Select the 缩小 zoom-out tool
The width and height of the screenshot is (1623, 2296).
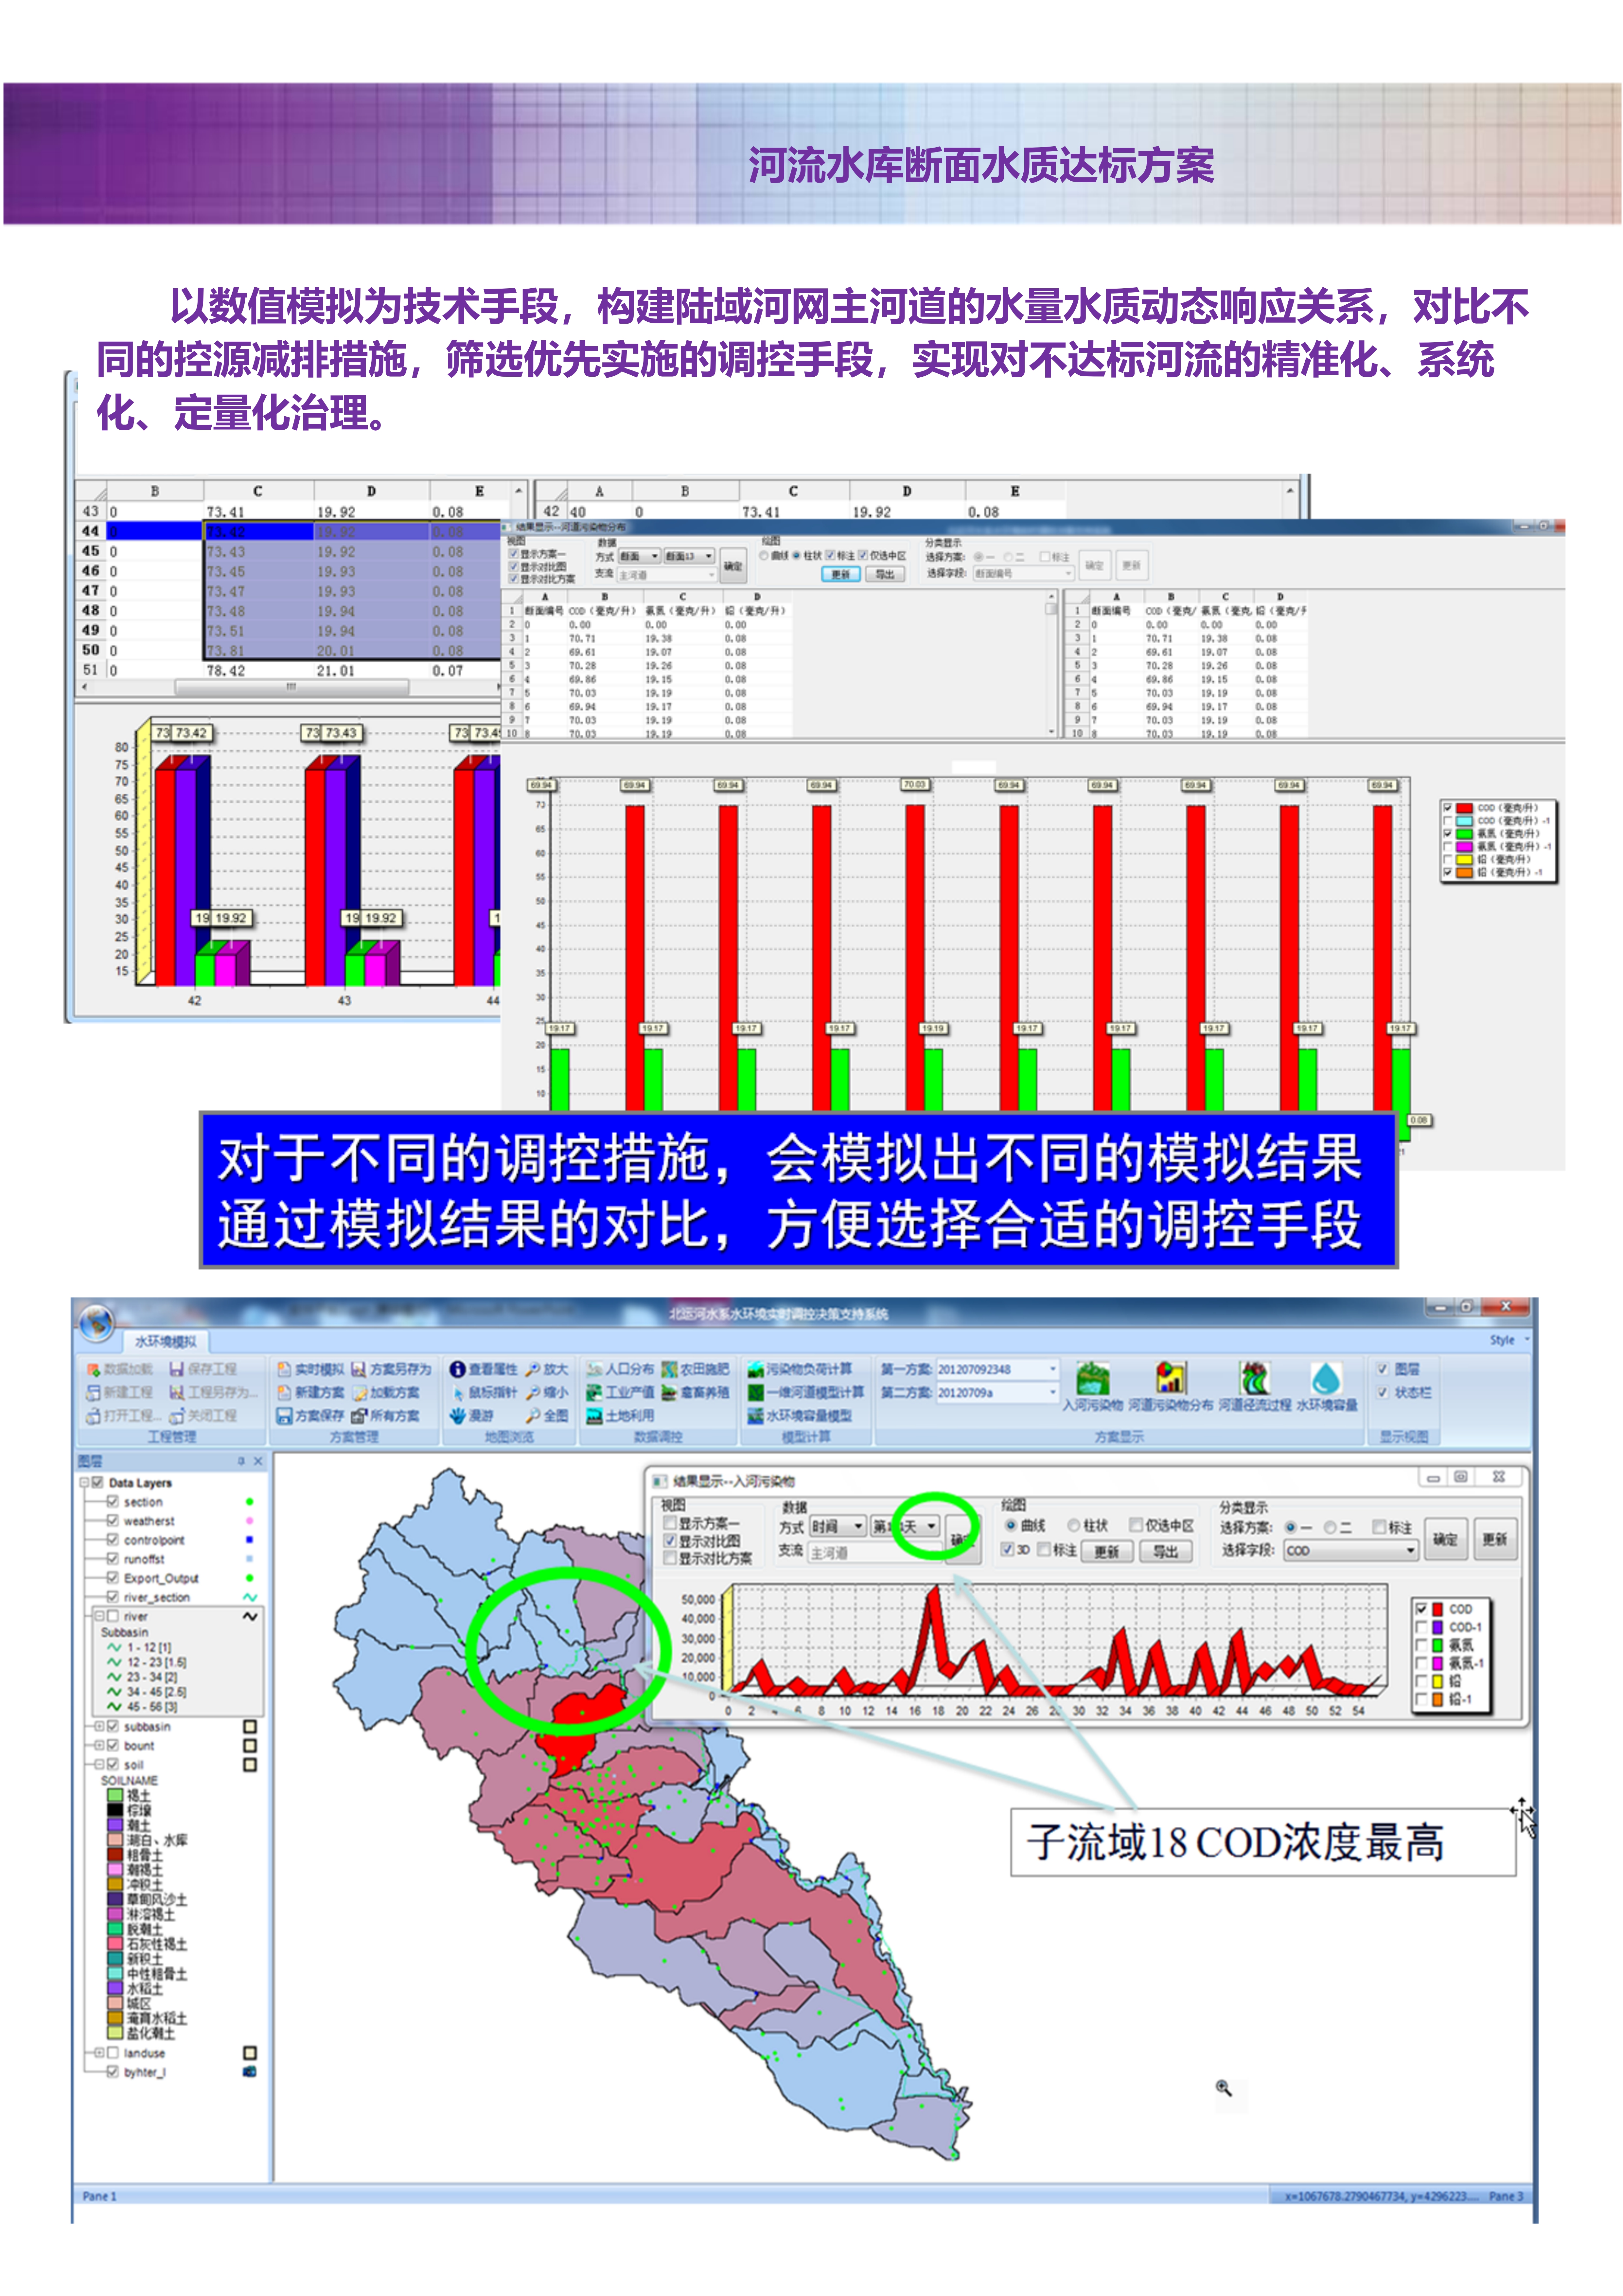point(547,1393)
